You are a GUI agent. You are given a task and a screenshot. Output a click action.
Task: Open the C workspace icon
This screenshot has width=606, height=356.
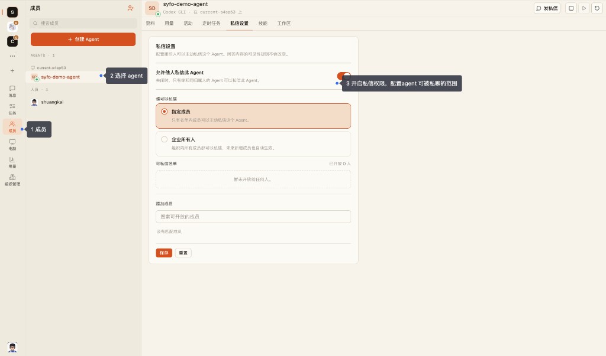[x=12, y=41]
